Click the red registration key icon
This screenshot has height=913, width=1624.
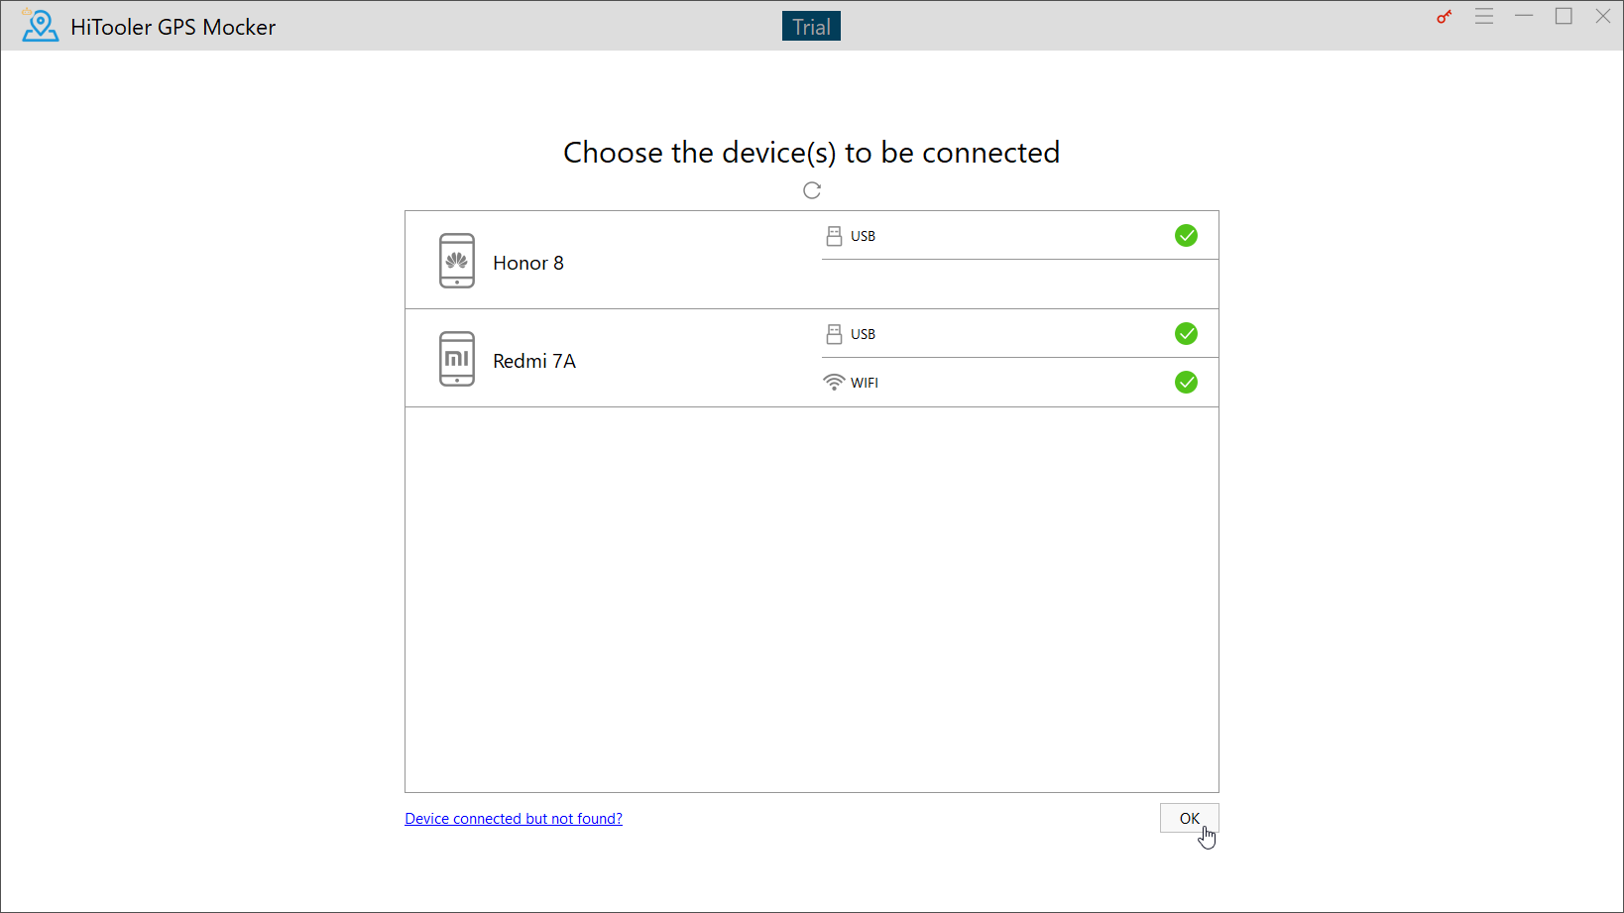tap(1444, 17)
